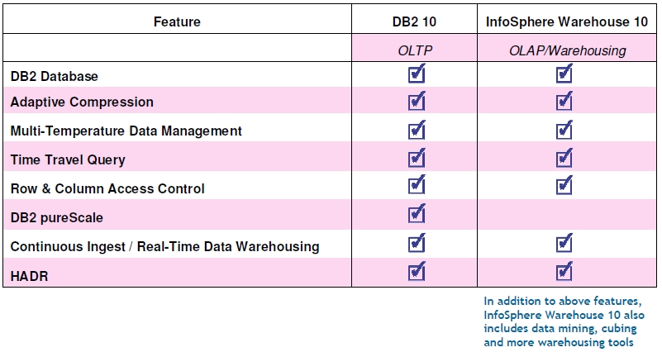This screenshot has height=352, width=662.
Task: Select Adaptive Compression checkbox in DB2 10 column
Action: pyautogui.click(x=417, y=102)
